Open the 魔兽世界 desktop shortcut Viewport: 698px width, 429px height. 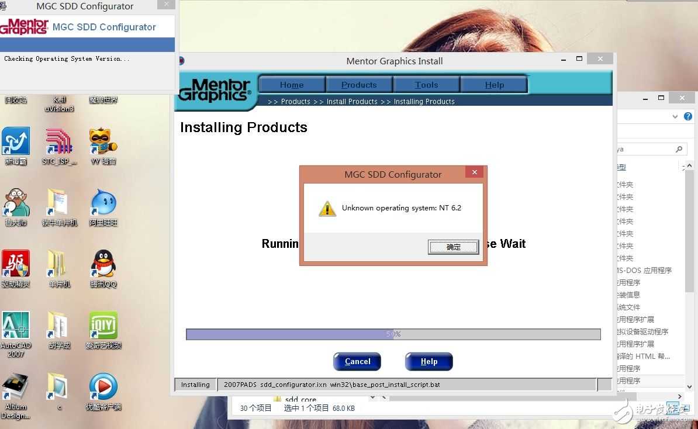coord(103,100)
